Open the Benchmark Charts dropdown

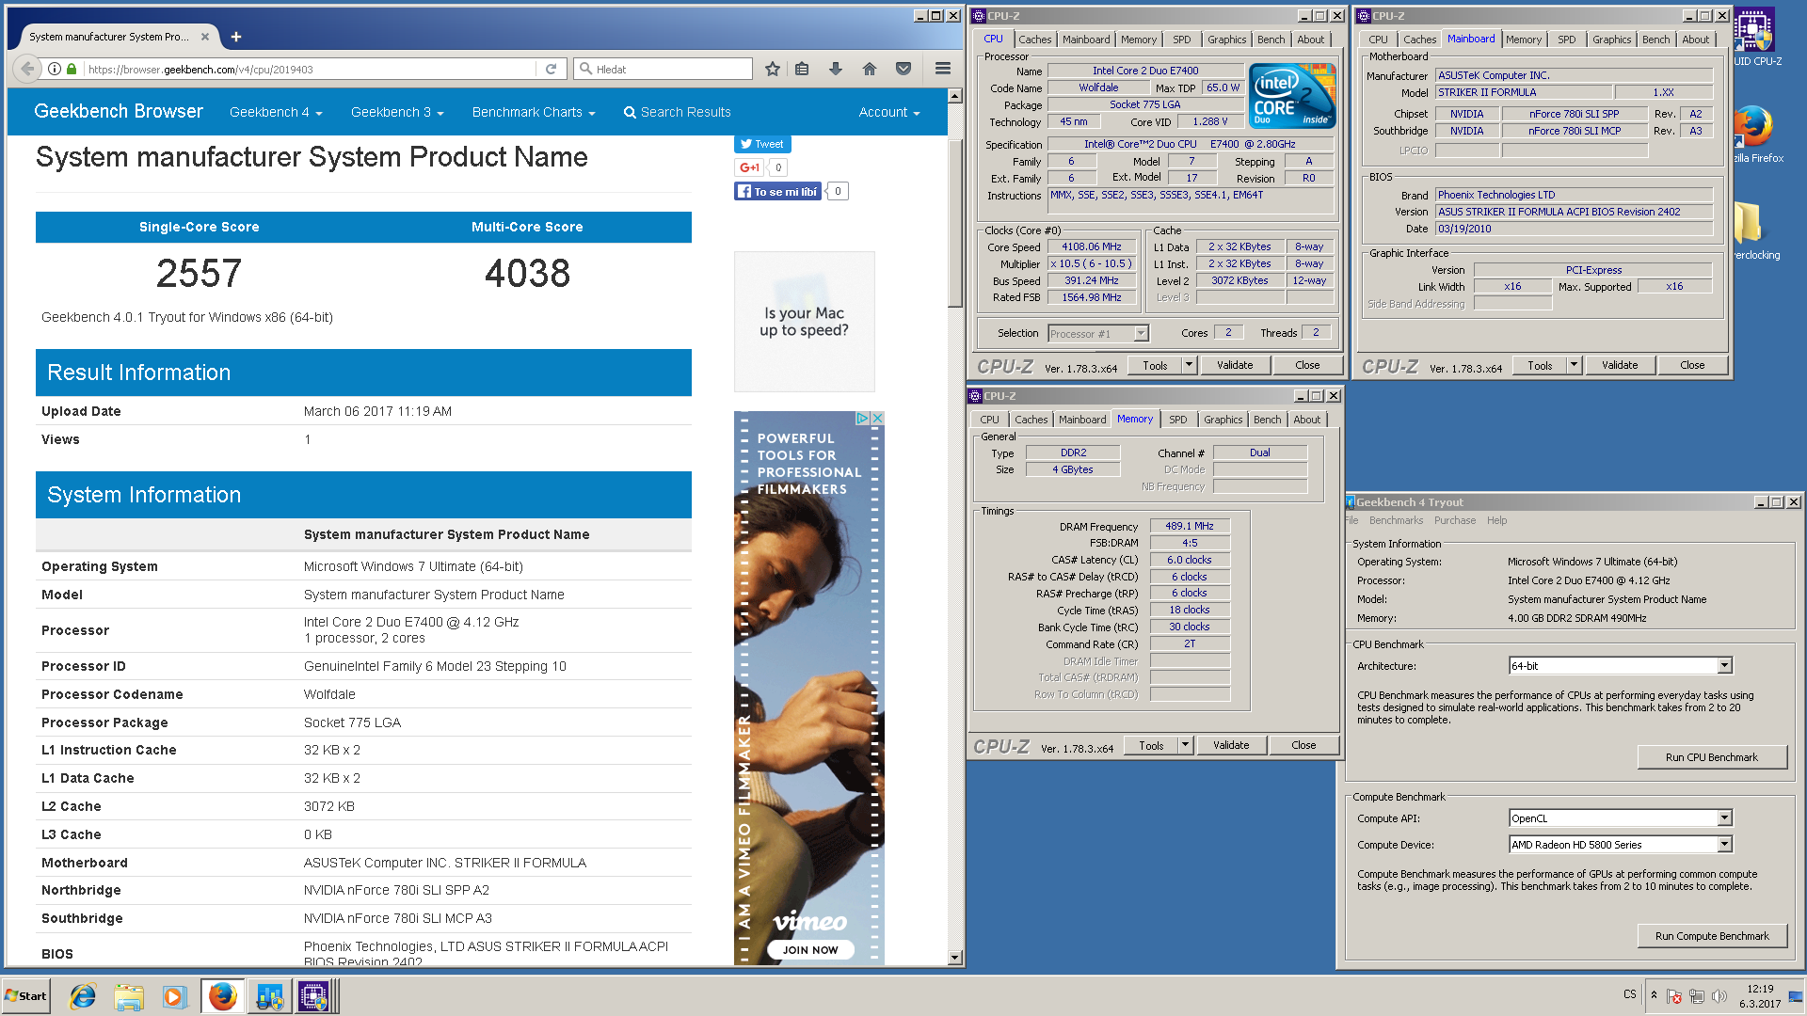coord(534,112)
